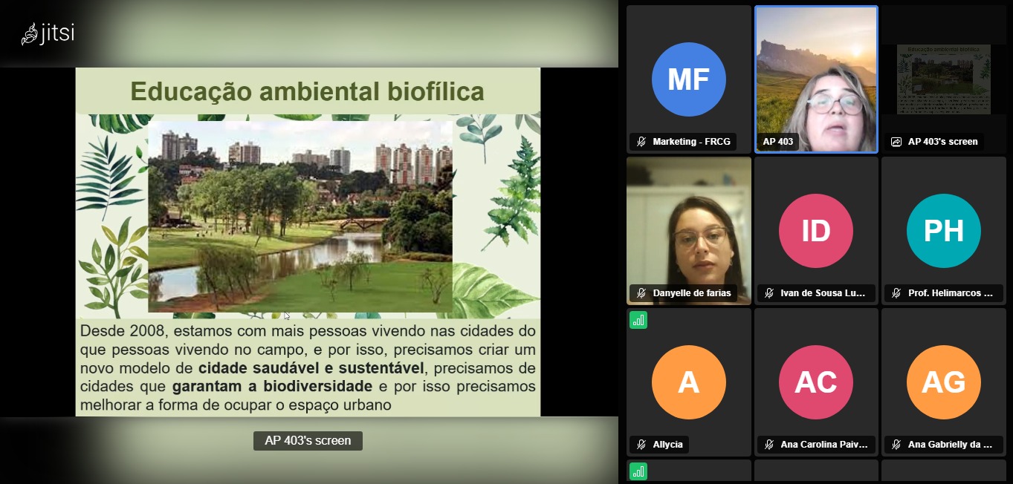Click muted mic icon for Danyelle de farias
The height and width of the screenshot is (484, 1013).
(x=641, y=293)
